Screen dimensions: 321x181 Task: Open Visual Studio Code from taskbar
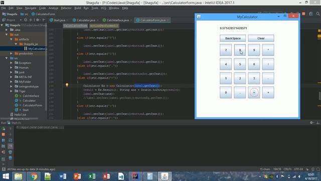121,176
